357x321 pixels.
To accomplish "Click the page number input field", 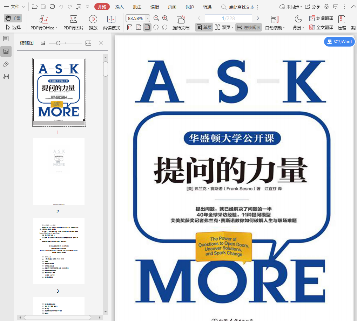I will 228,18.
